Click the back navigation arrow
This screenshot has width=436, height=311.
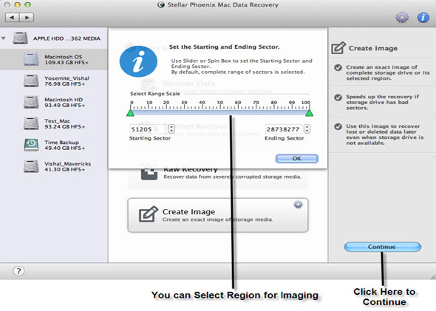[x=13, y=18]
